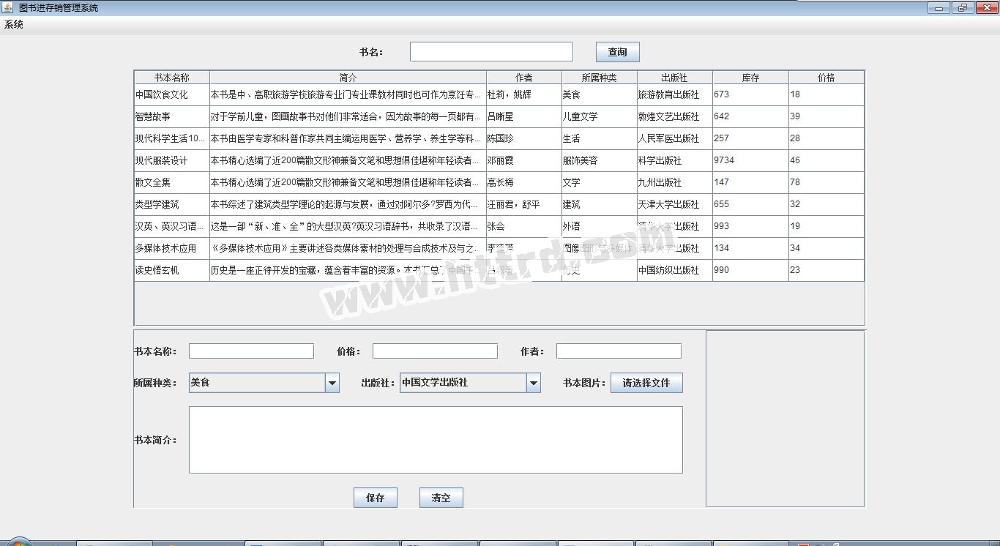Select the 散文全集 book name cell

172,182
